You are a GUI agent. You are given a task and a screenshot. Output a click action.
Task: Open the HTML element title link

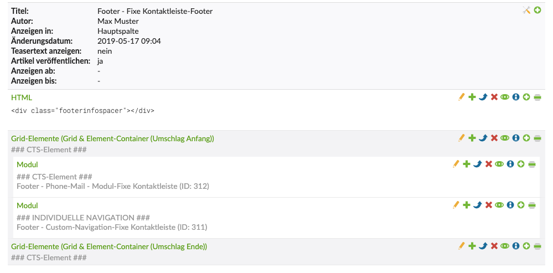point(22,97)
